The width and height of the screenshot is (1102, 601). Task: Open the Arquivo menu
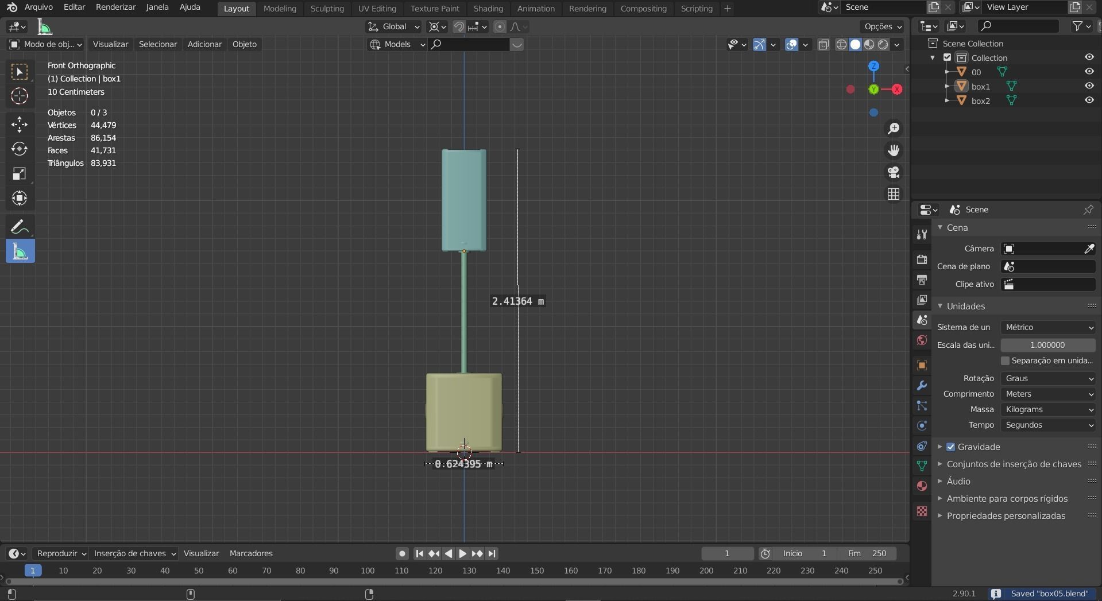coord(38,7)
